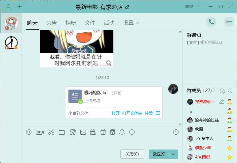Click the pencil icon beside 找资源
The height and width of the screenshot is (163, 237).
click(221, 102)
